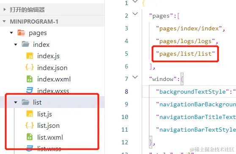Click the green list.wxml file icon
The height and width of the screenshot is (154, 236).
[30, 137]
